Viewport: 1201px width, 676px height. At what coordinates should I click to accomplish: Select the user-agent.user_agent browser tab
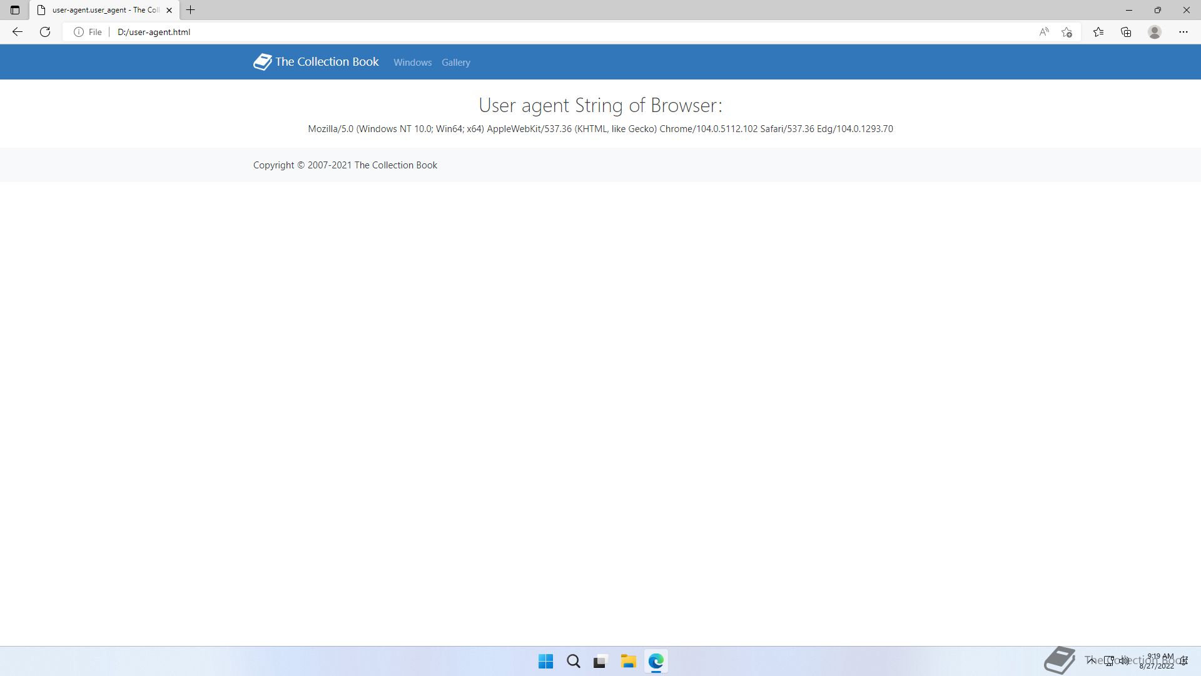(x=103, y=10)
